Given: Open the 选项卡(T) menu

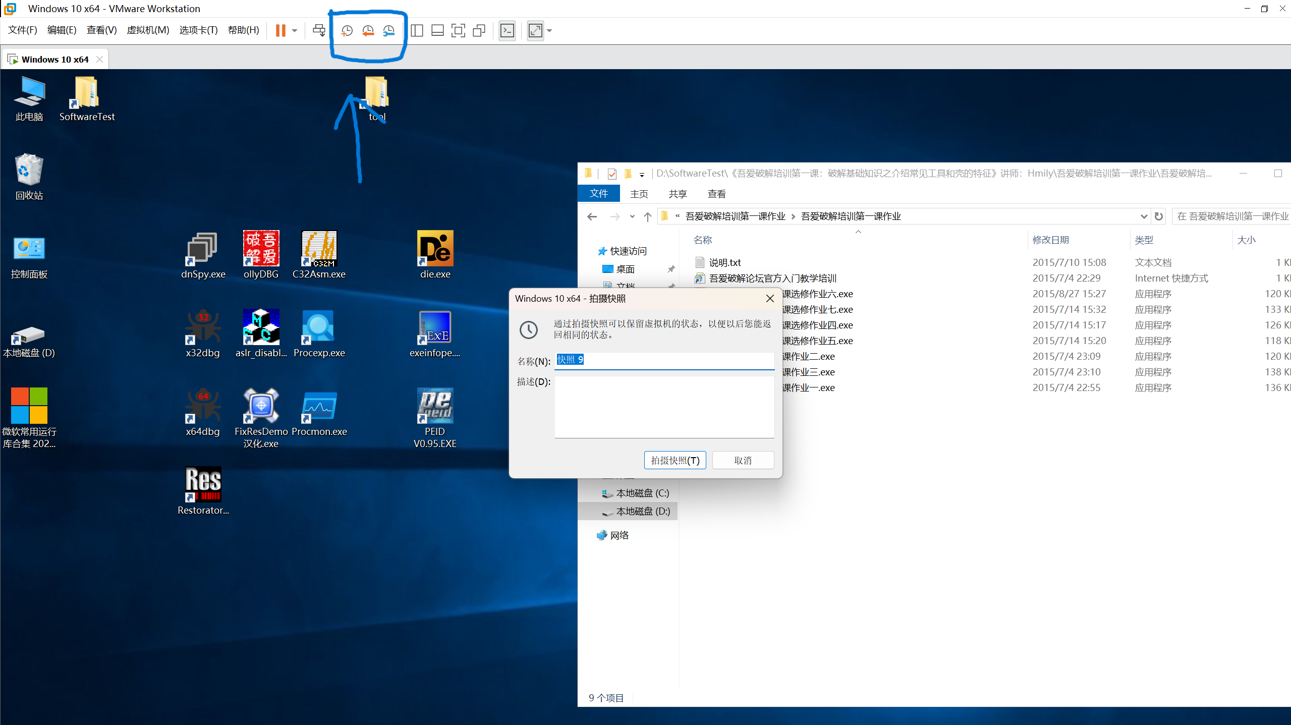Looking at the screenshot, I should (198, 30).
